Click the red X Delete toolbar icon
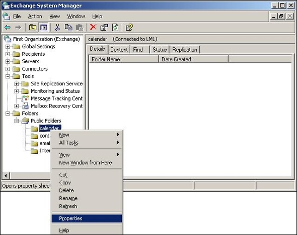Screen dimensions: 297x235 click(93, 28)
